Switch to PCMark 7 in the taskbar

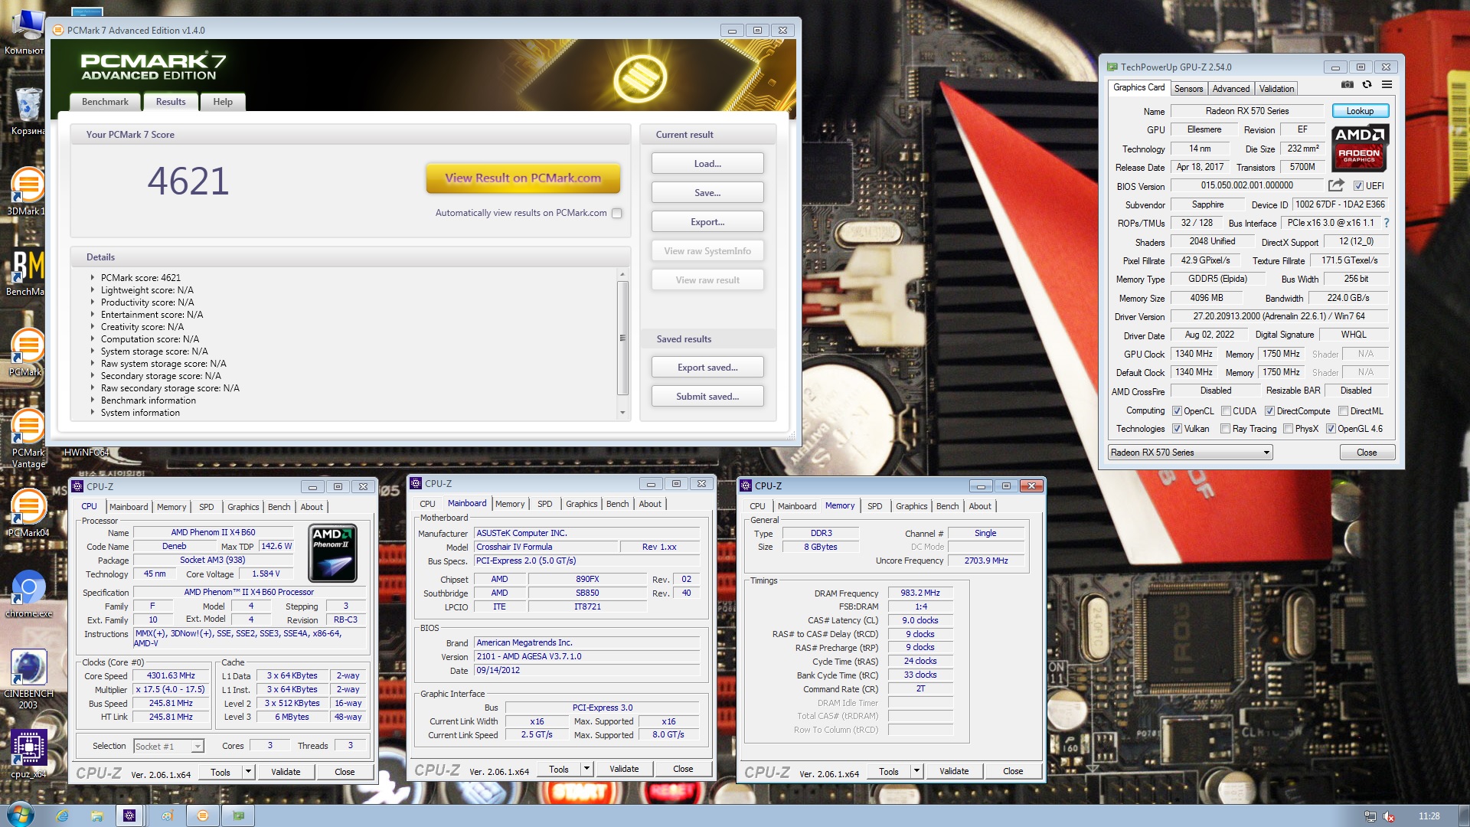point(203,816)
